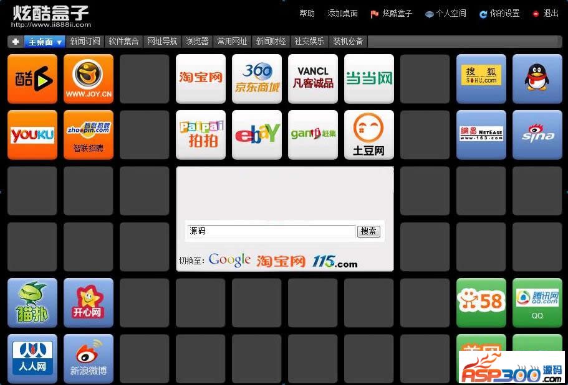Click the 炫酷盒子 site logo
The width and height of the screenshot is (568, 385).
coord(51,16)
